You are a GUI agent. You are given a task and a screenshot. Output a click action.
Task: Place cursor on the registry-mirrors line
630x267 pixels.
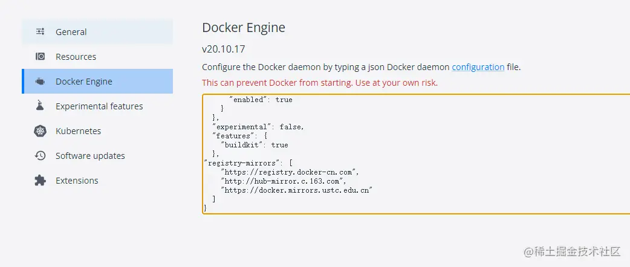coord(248,163)
